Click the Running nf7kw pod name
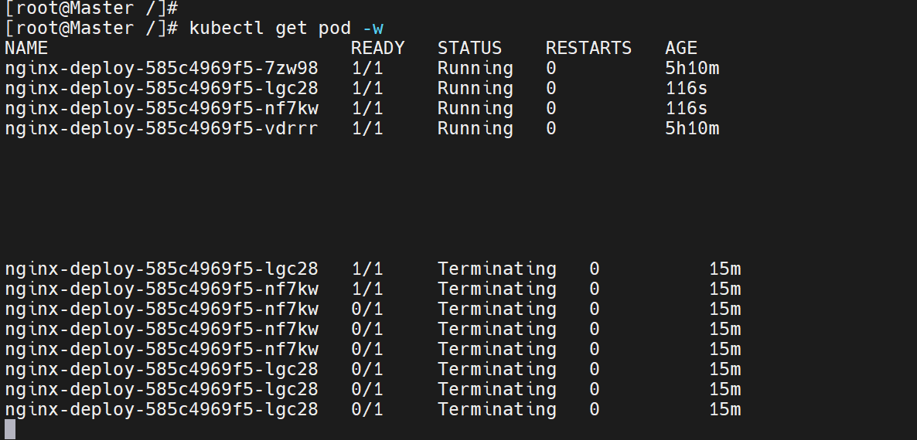 pos(161,108)
